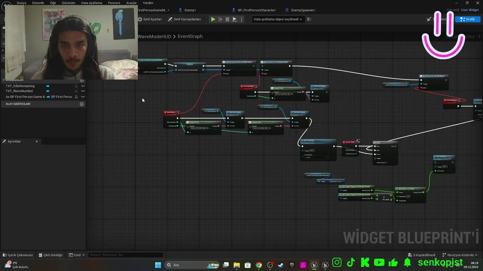This screenshot has height=271, width=483.
Task: Open the Hata Ayıklama menu
Action: (x=92, y=3)
